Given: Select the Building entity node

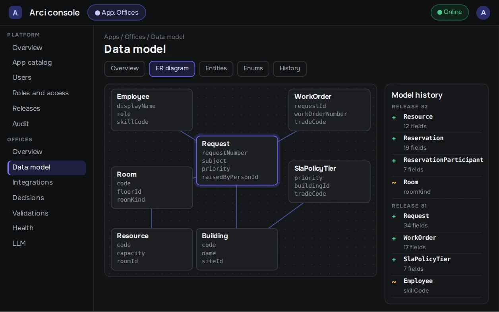Looking at the screenshot, I should coord(237,249).
